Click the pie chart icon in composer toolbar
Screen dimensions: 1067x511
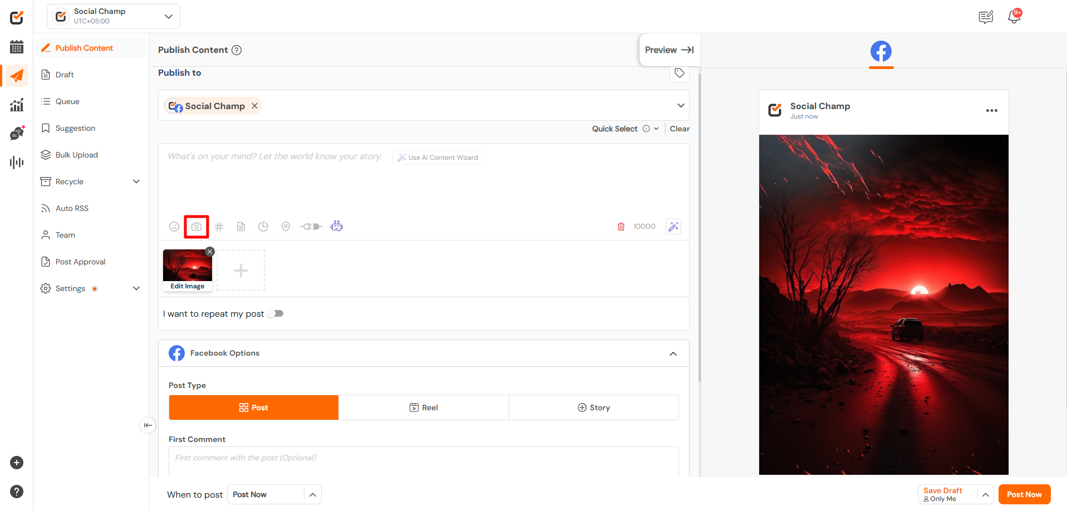[263, 227]
